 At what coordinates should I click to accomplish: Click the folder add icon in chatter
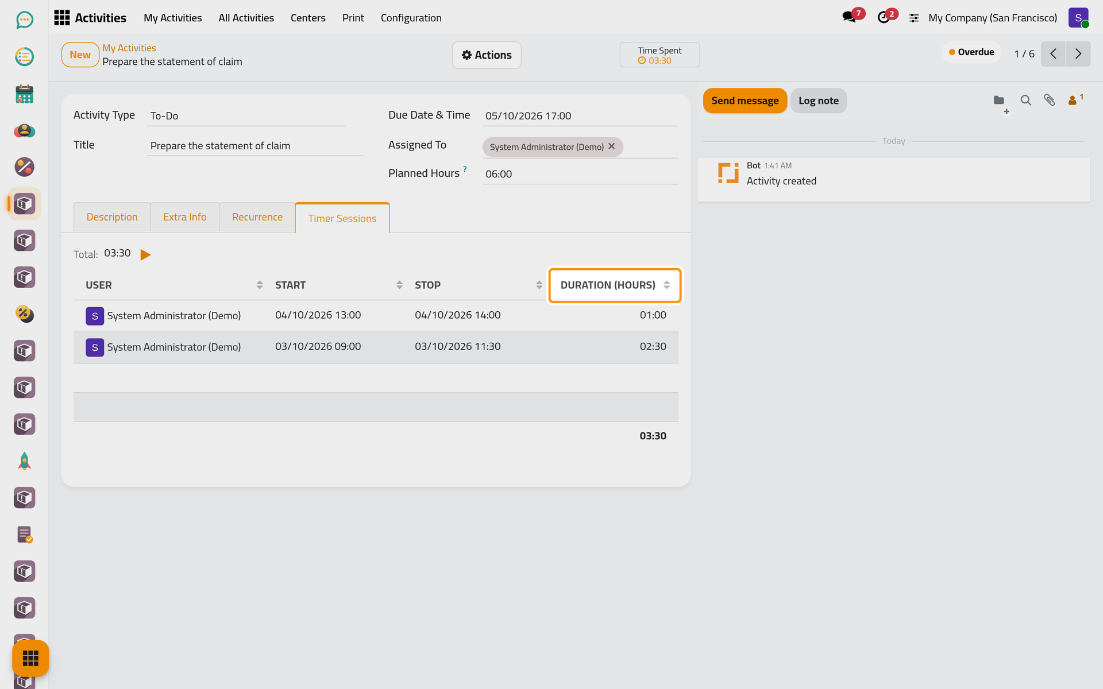click(1000, 102)
